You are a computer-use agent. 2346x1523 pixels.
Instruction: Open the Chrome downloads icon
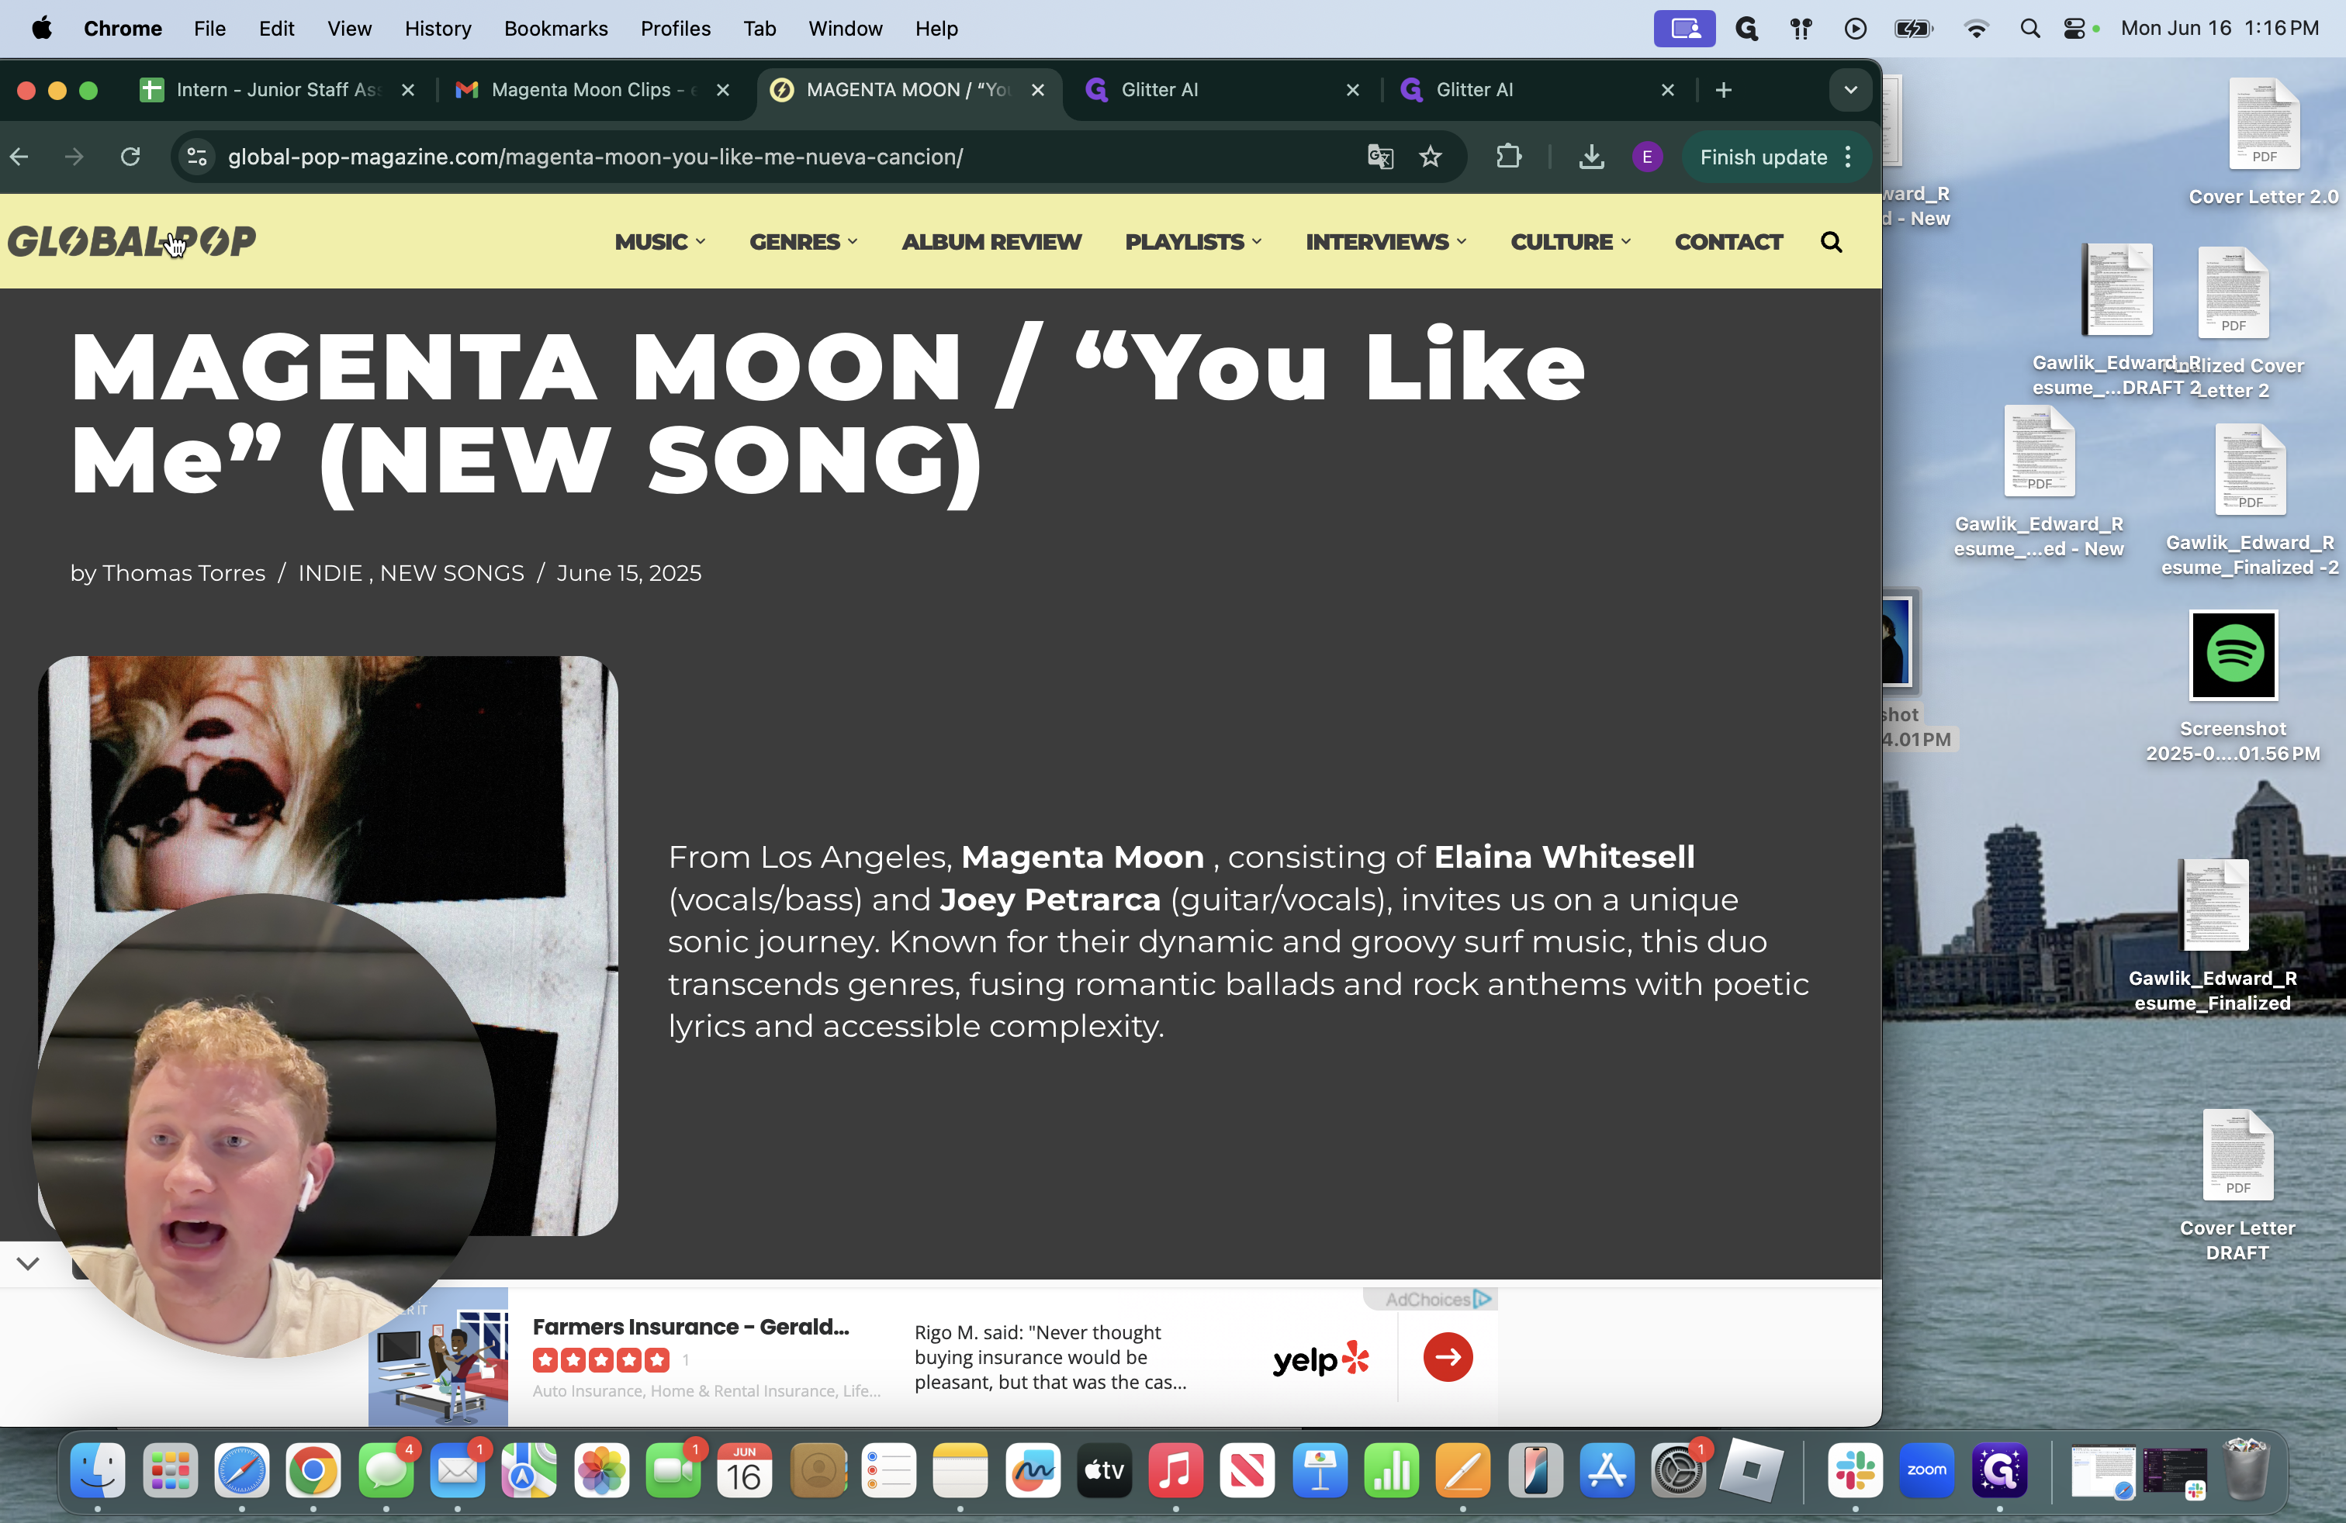[x=1591, y=157]
